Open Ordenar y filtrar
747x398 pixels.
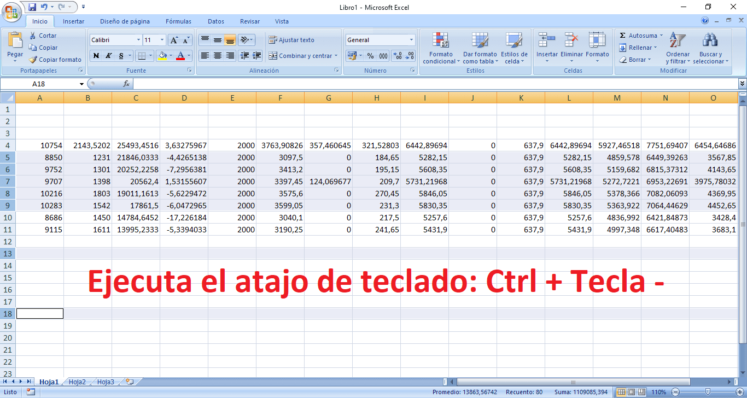(678, 48)
